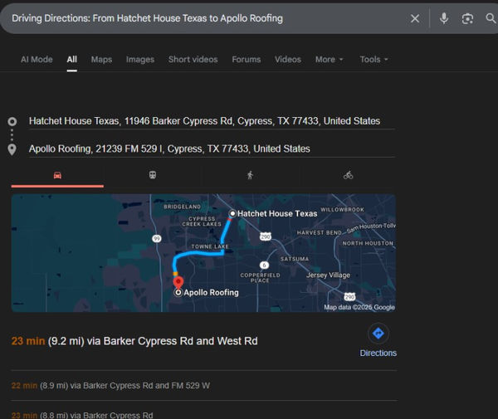Click the Willowbrook map label
Screen dimensions: 498x419
[x=342, y=209]
